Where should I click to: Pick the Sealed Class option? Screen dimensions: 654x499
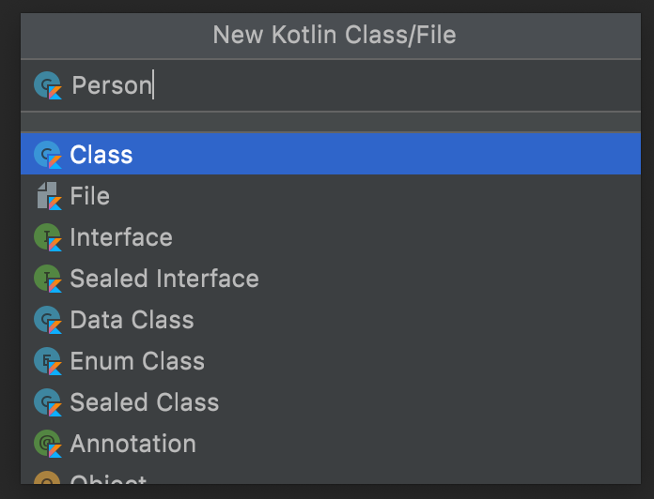pos(331,401)
